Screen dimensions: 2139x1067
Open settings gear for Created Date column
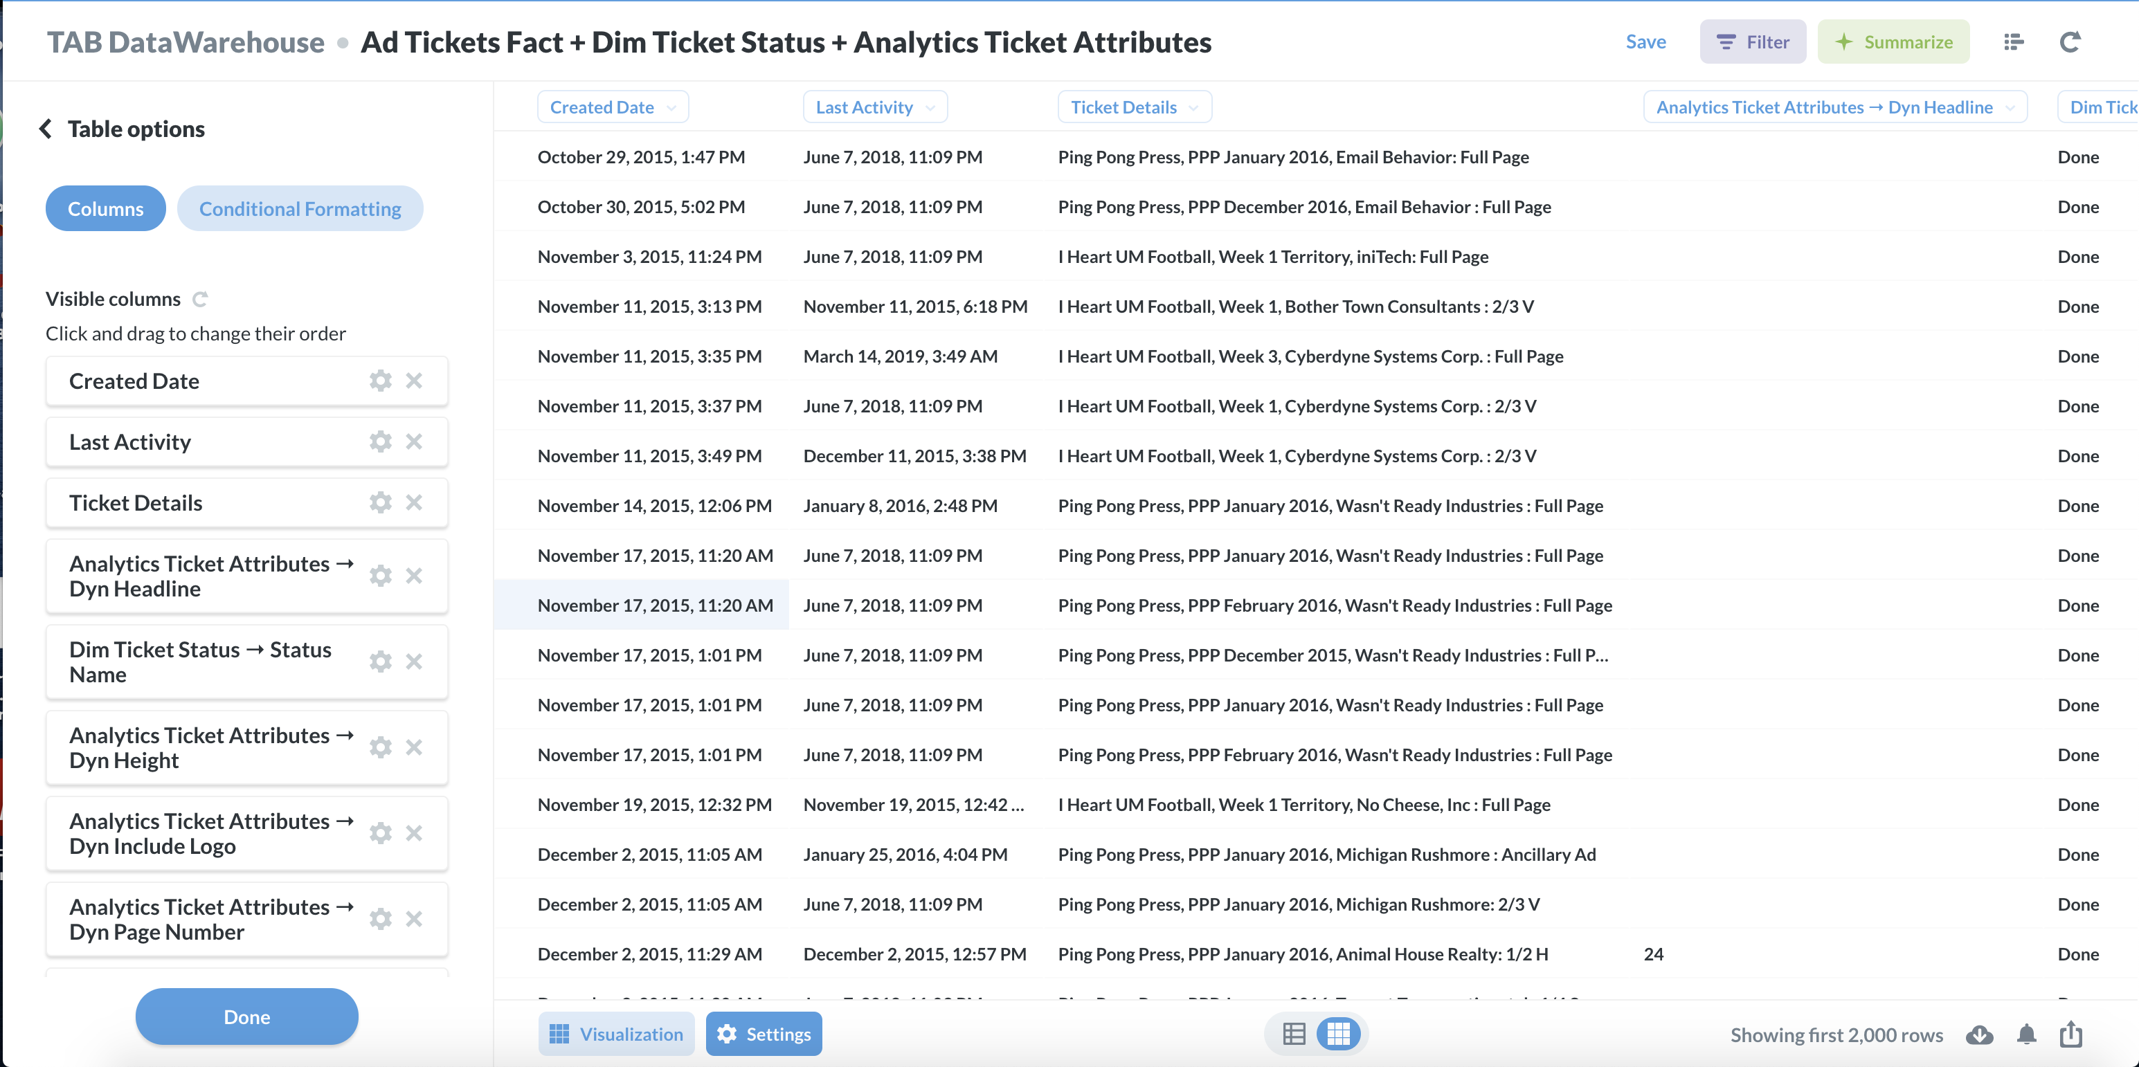380,381
